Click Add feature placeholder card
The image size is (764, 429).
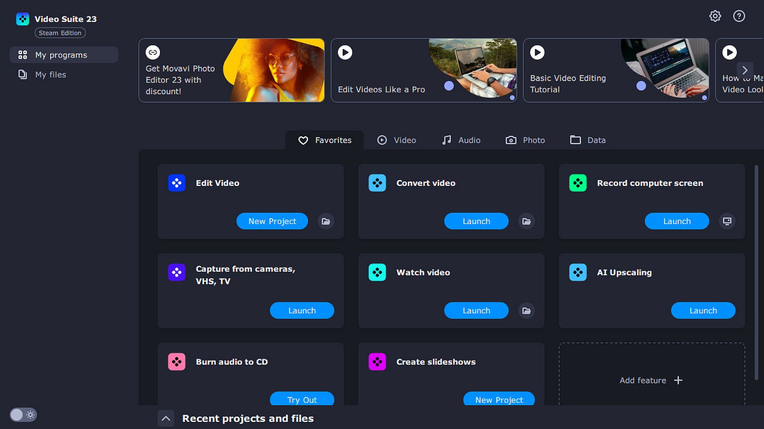coord(651,380)
